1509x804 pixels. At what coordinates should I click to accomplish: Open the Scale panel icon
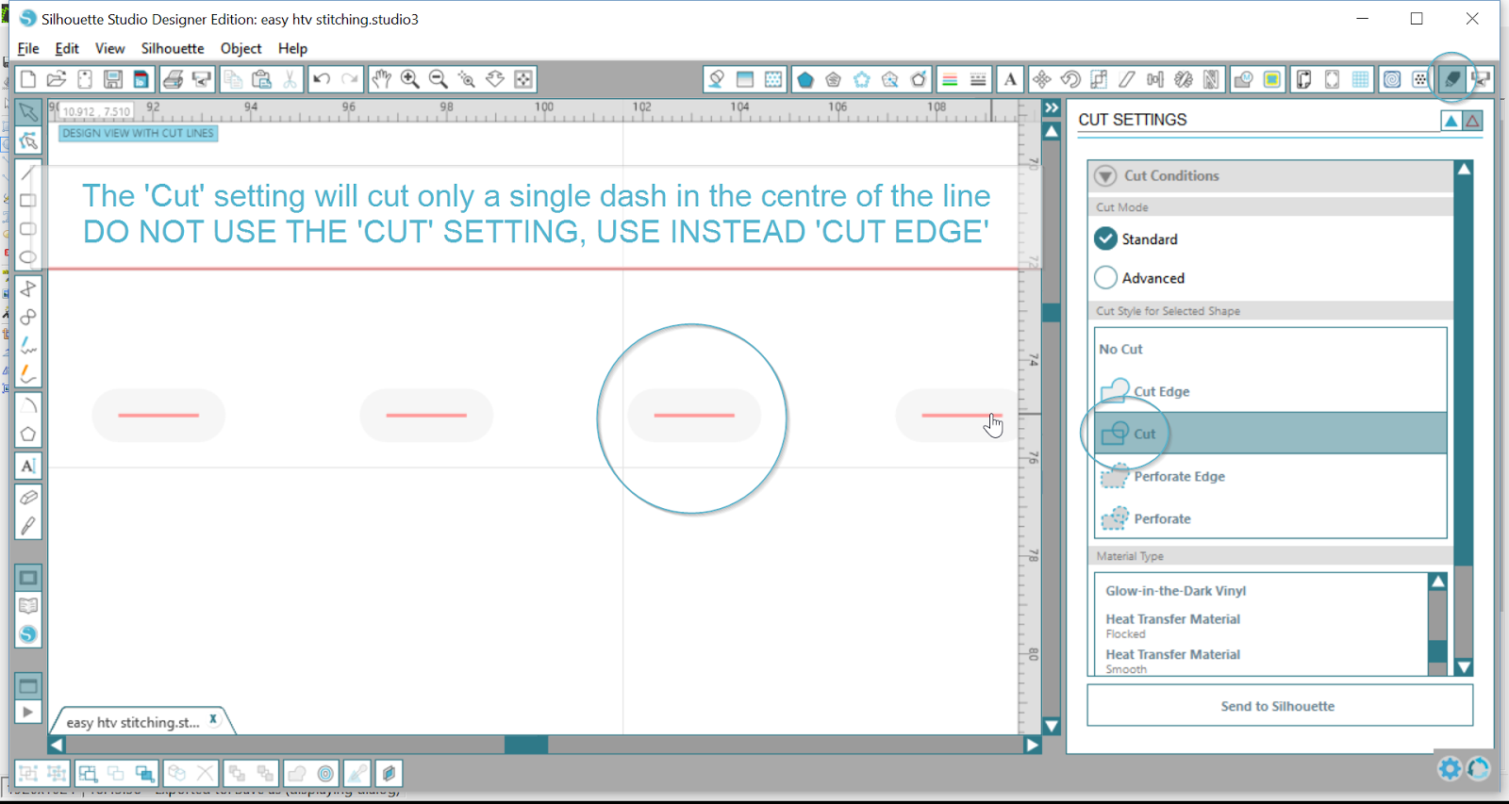pos(1099,79)
